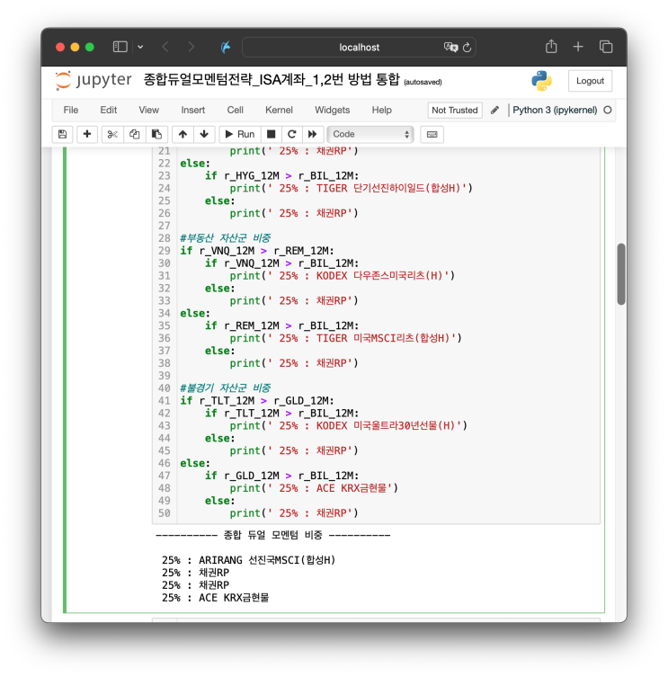Click the Logout button
Screen dimensions: 668x677
590,81
